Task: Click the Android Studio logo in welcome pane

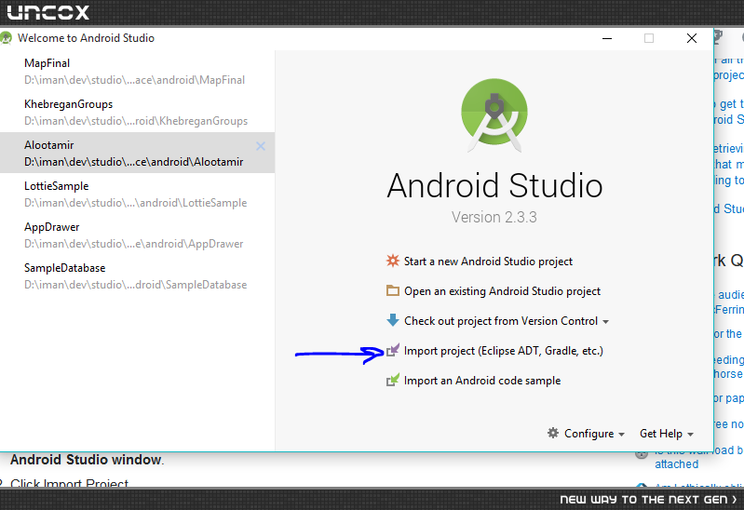Action: [494, 115]
